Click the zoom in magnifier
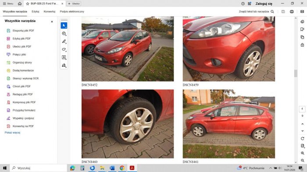This screenshot has width=307, height=172. [x=302, y=153]
